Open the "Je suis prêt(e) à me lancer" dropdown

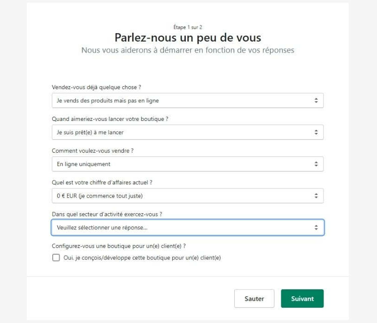pos(188,132)
